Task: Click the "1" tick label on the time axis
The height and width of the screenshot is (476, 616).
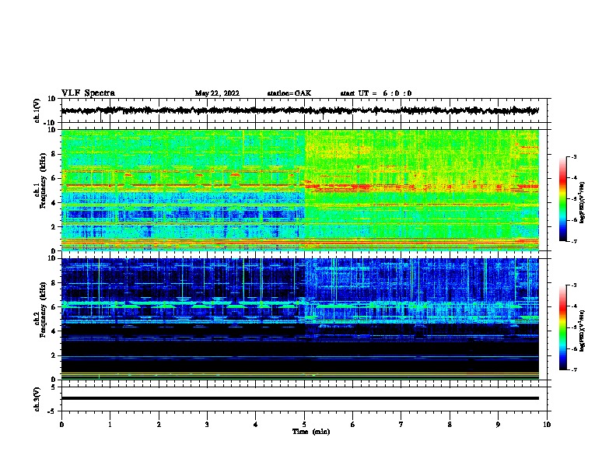Action: pos(110,425)
